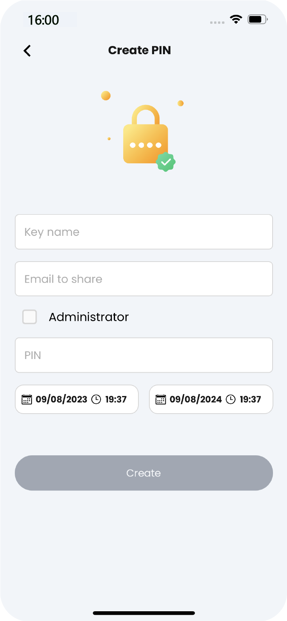The image size is (287, 621).
Task: Focus the Email to share field
Action: pyautogui.click(x=144, y=279)
